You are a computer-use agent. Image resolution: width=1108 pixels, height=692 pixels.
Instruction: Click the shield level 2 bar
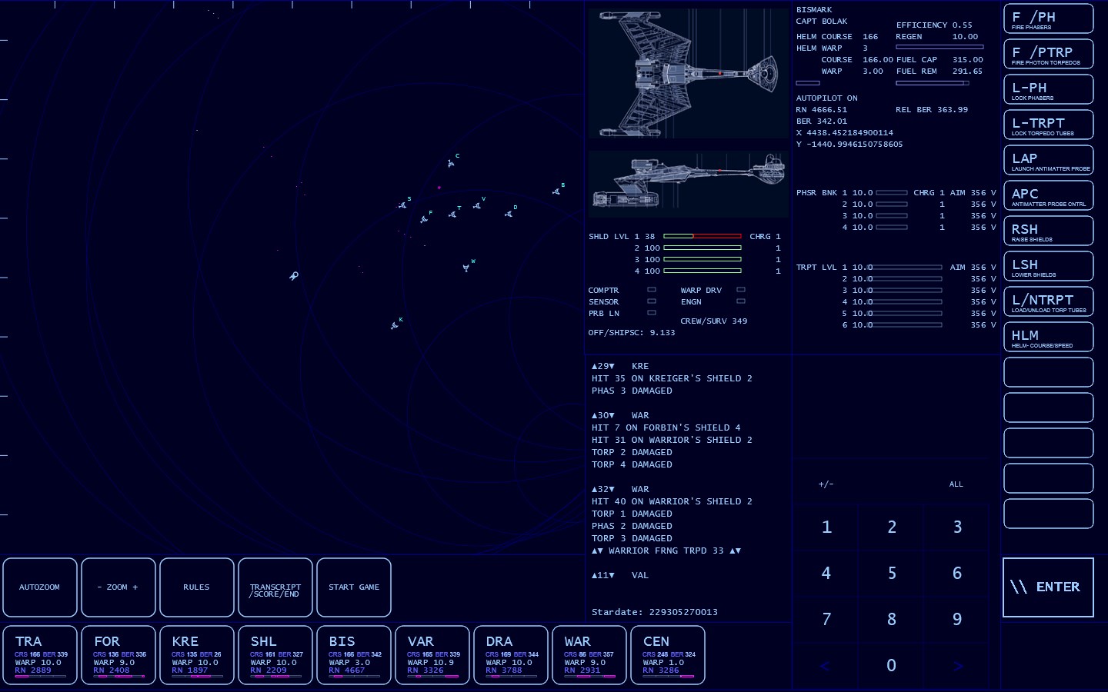[x=703, y=248]
